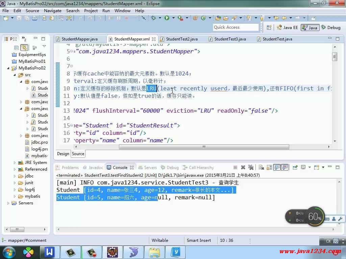Collapse the MyBatisPro02 project node
This screenshot has width=346, height=259.
click(8, 68)
